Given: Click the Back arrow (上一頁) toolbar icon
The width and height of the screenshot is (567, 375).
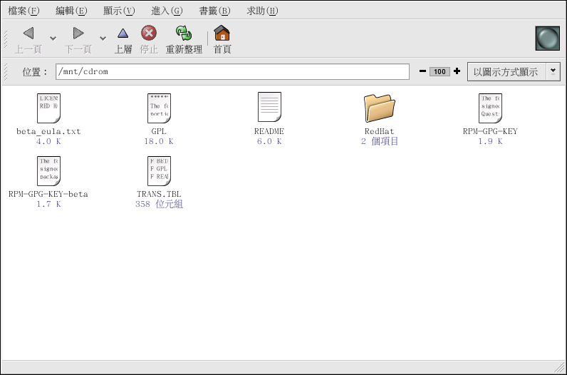Looking at the screenshot, I should coord(28,34).
